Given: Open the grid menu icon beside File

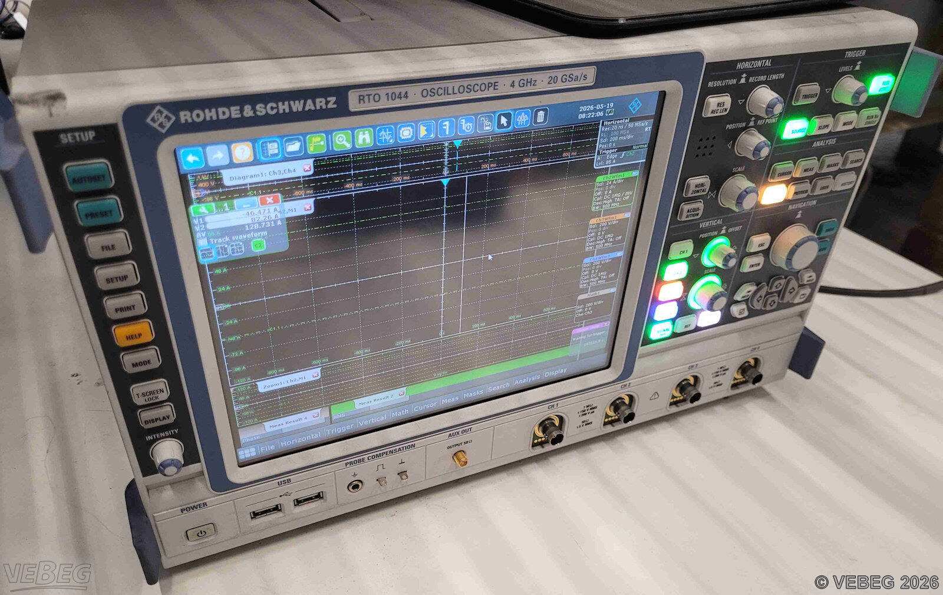Looking at the screenshot, I should point(246,452).
